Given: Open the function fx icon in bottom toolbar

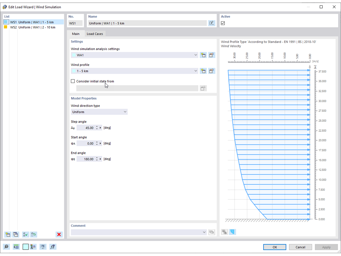Looking at the screenshot, I should (53, 247).
